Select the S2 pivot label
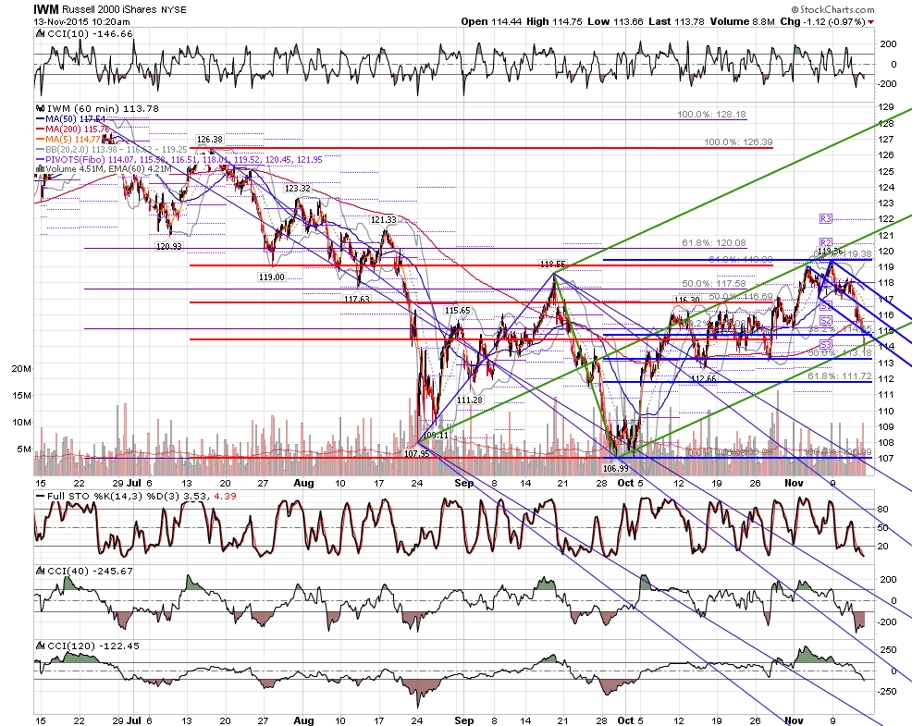Image resolution: width=912 pixels, height=726 pixels. [826, 321]
